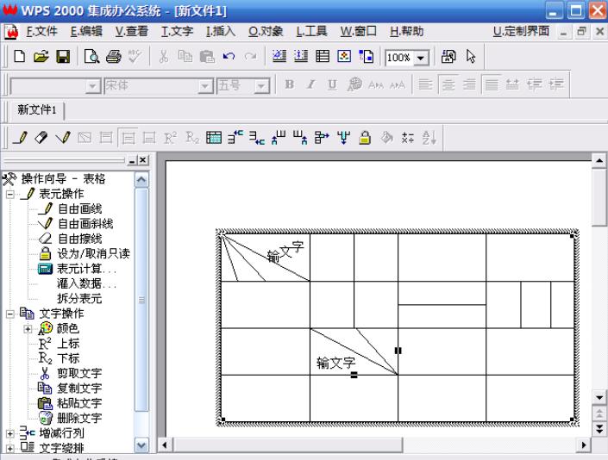Open the 五号 font size dropdown

tap(261, 86)
